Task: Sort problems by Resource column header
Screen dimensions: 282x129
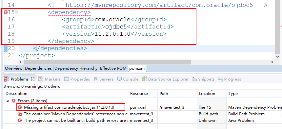Action: tap(143, 94)
